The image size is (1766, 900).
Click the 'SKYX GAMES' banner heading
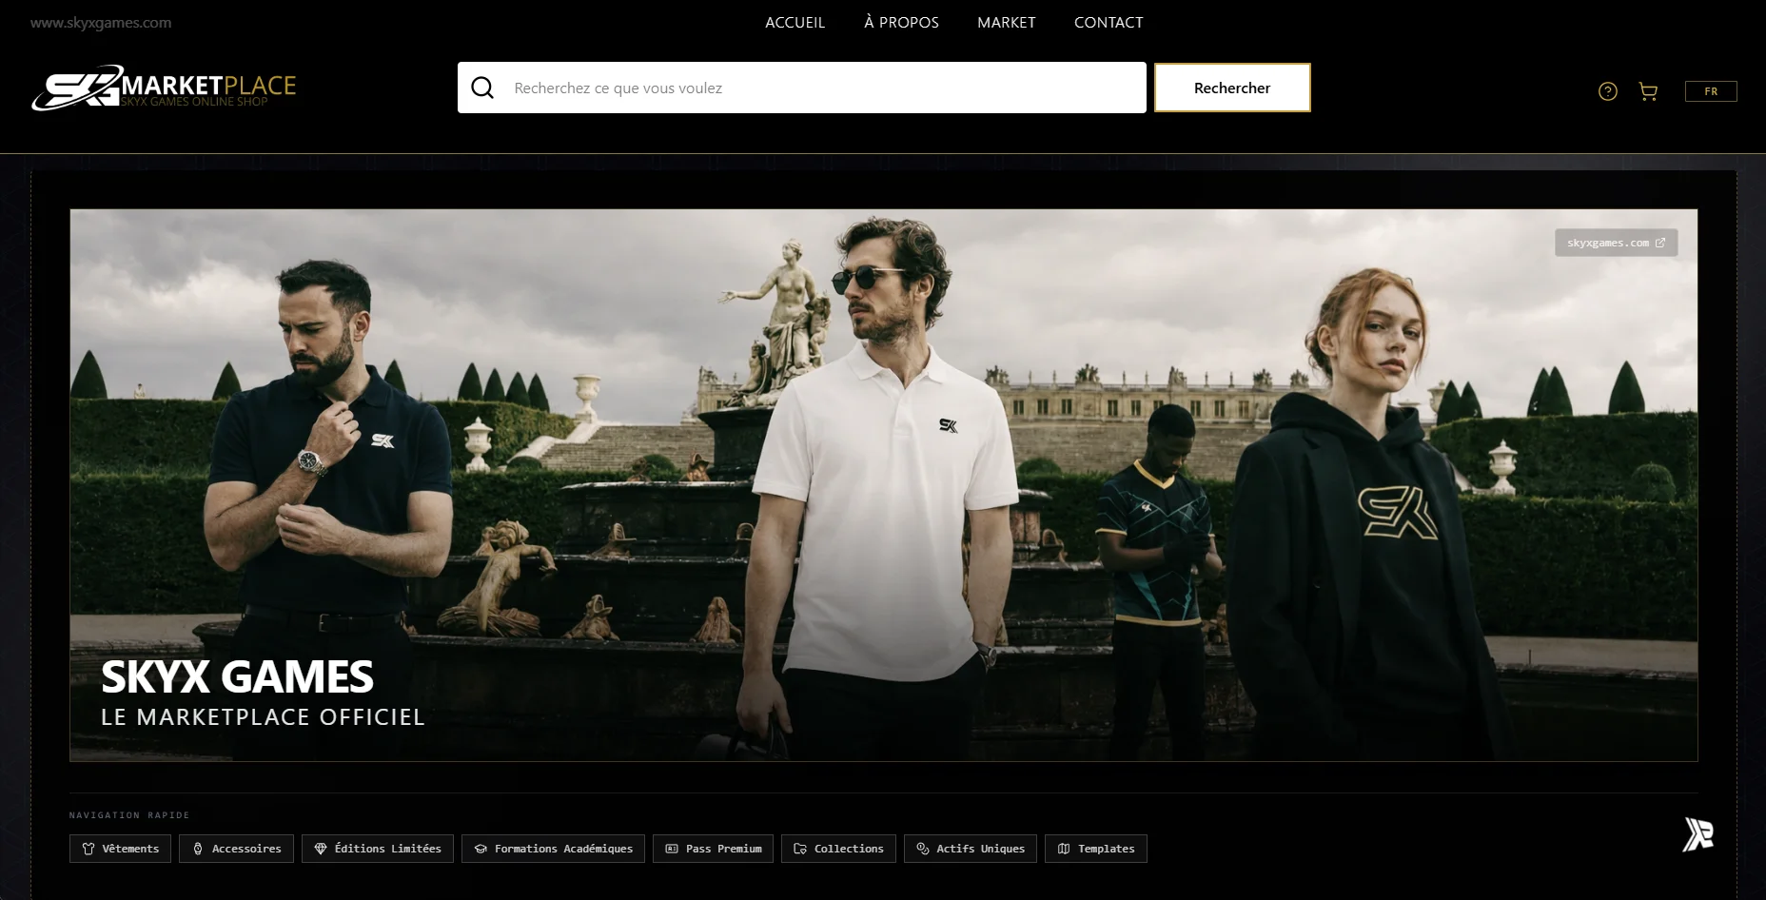(237, 677)
